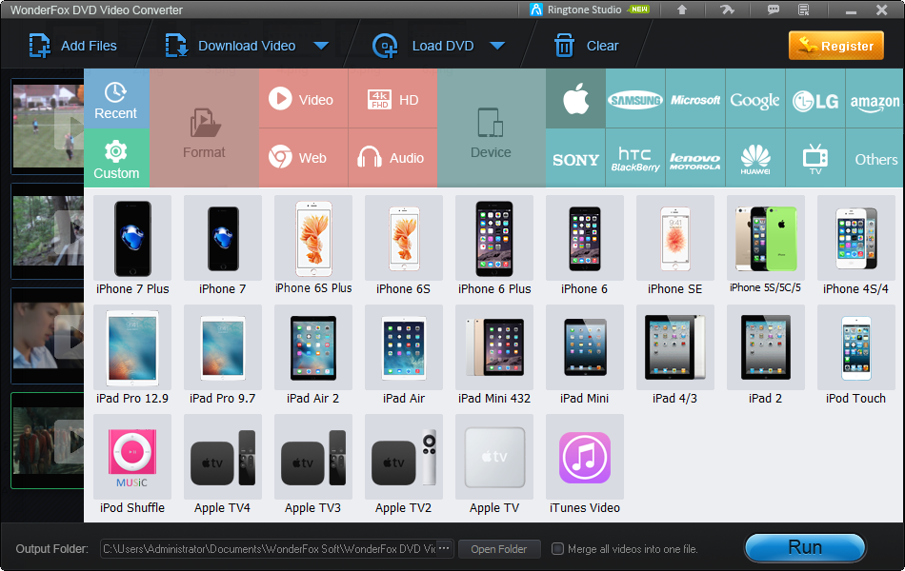Select the iTunes Video preset
The width and height of the screenshot is (905, 571).
(x=585, y=465)
